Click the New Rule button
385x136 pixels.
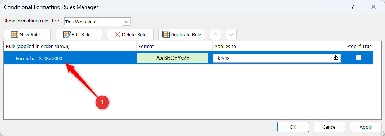(x=27, y=34)
